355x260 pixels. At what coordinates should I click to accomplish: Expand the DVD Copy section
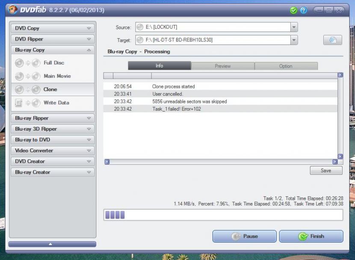(x=53, y=28)
